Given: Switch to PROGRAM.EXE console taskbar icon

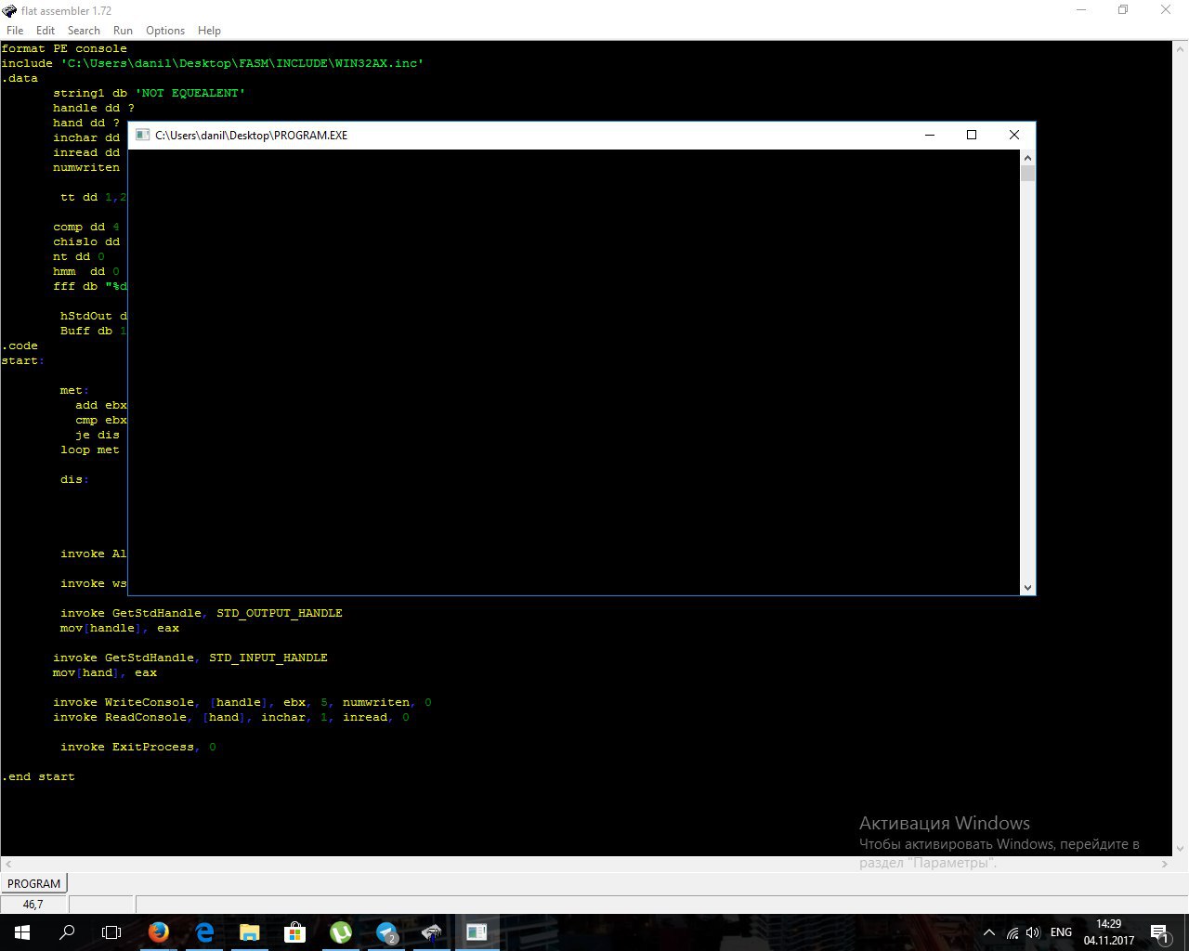Looking at the screenshot, I should click(477, 932).
